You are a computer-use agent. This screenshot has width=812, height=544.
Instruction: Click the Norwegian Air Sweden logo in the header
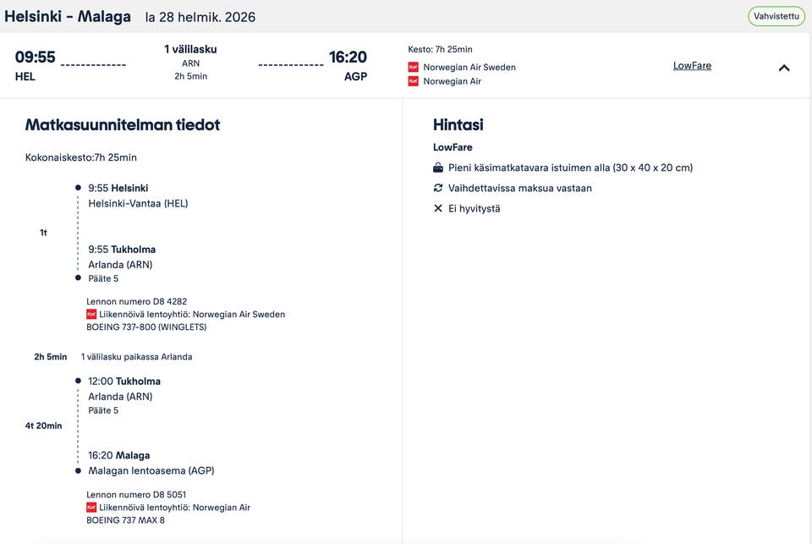click(x=414, y=67)
